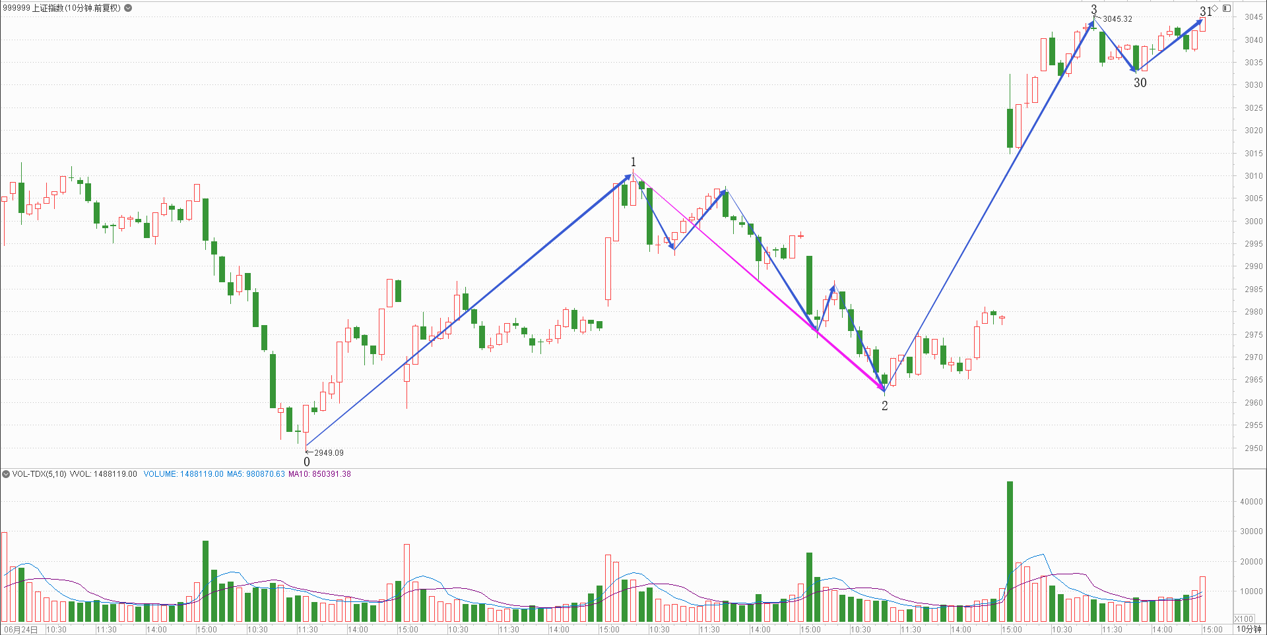Click the 10000 tick on volume axis
This screenshot has width=1267, height=635.
[x=1252, y=591]
